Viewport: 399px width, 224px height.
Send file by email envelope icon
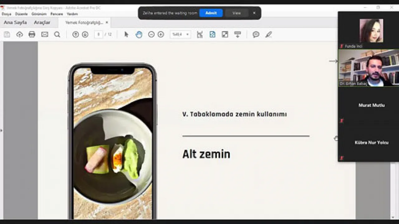(45, 35)
